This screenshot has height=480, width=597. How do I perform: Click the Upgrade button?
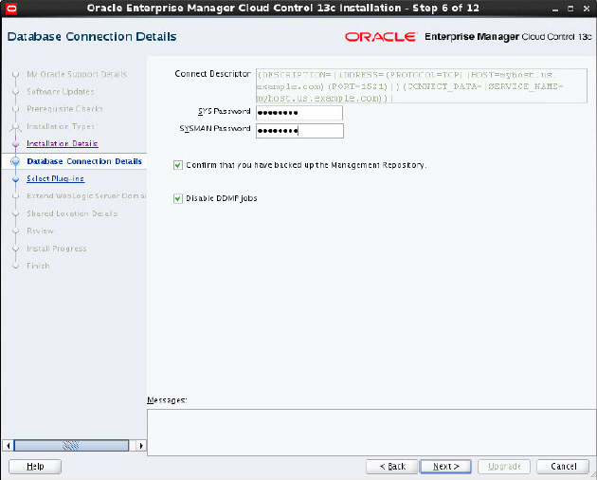click(504, 467)
